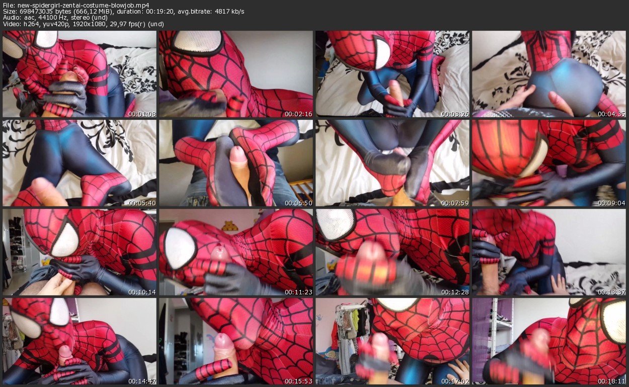Select the thumbnail showing 00:06:50

236,163
